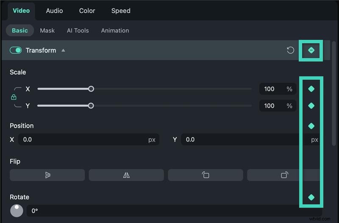Add keyframe for Position

(x=311, y=126)
